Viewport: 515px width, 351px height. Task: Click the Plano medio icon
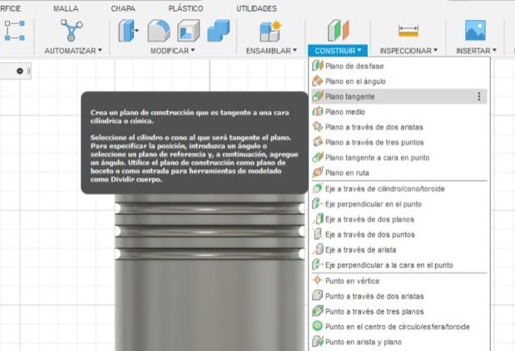318,112
